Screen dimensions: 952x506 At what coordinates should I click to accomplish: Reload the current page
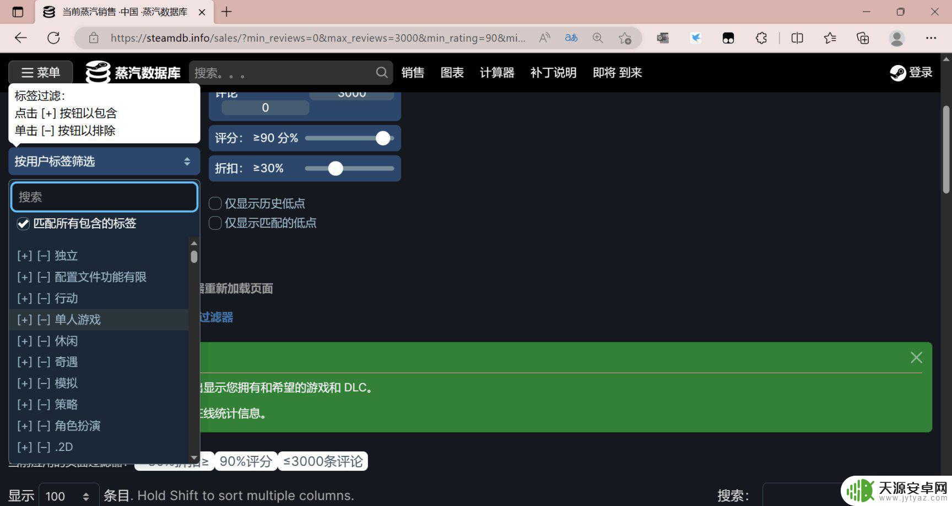53,38
